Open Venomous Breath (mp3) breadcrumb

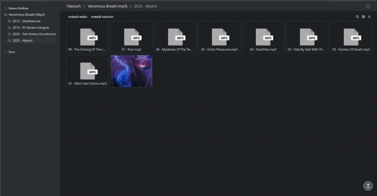click(x=108, y=6)
